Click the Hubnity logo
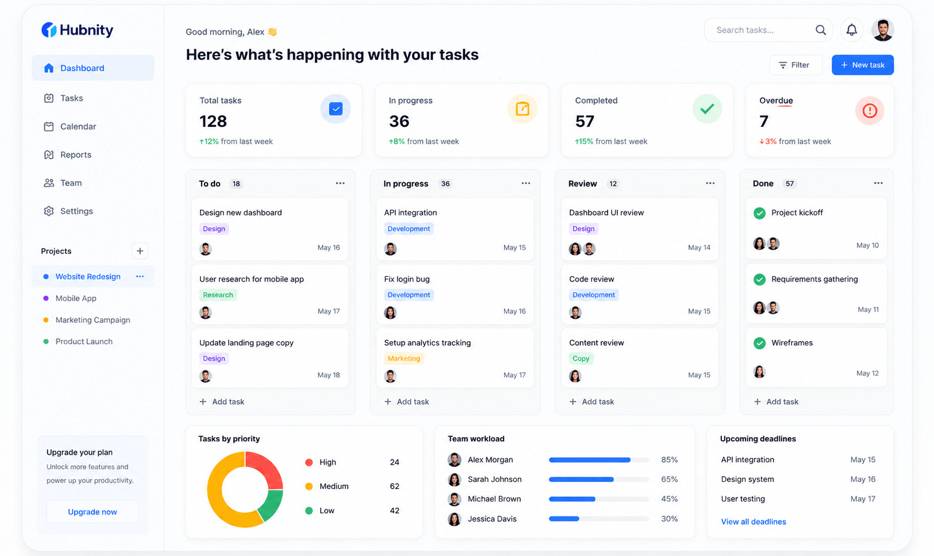Image resolution: width=934 pixels, height=556 pixels. (x=78, y=30)
